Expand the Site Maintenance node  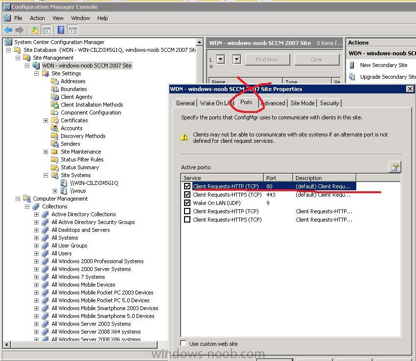pyautogui.click(x=46, y=152)
